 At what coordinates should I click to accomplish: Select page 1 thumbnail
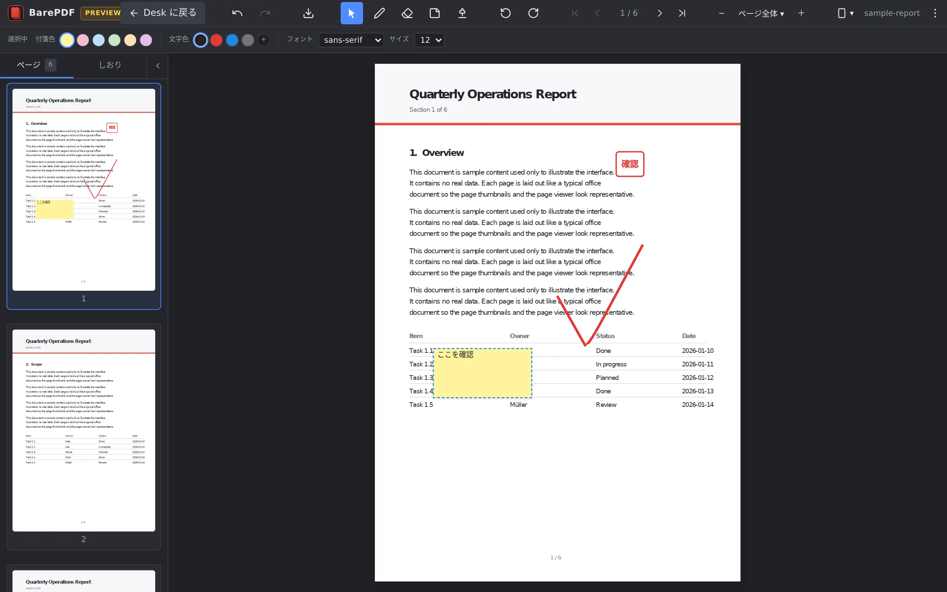(84, 196)
